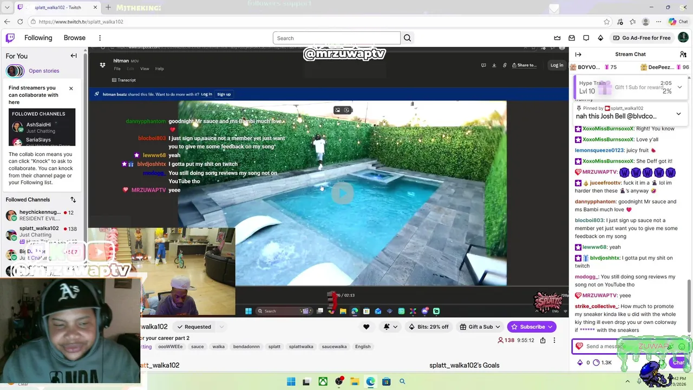Open Prime Loot crown icon
Viewport: 693px width, 390px height.
click(557, 38)
